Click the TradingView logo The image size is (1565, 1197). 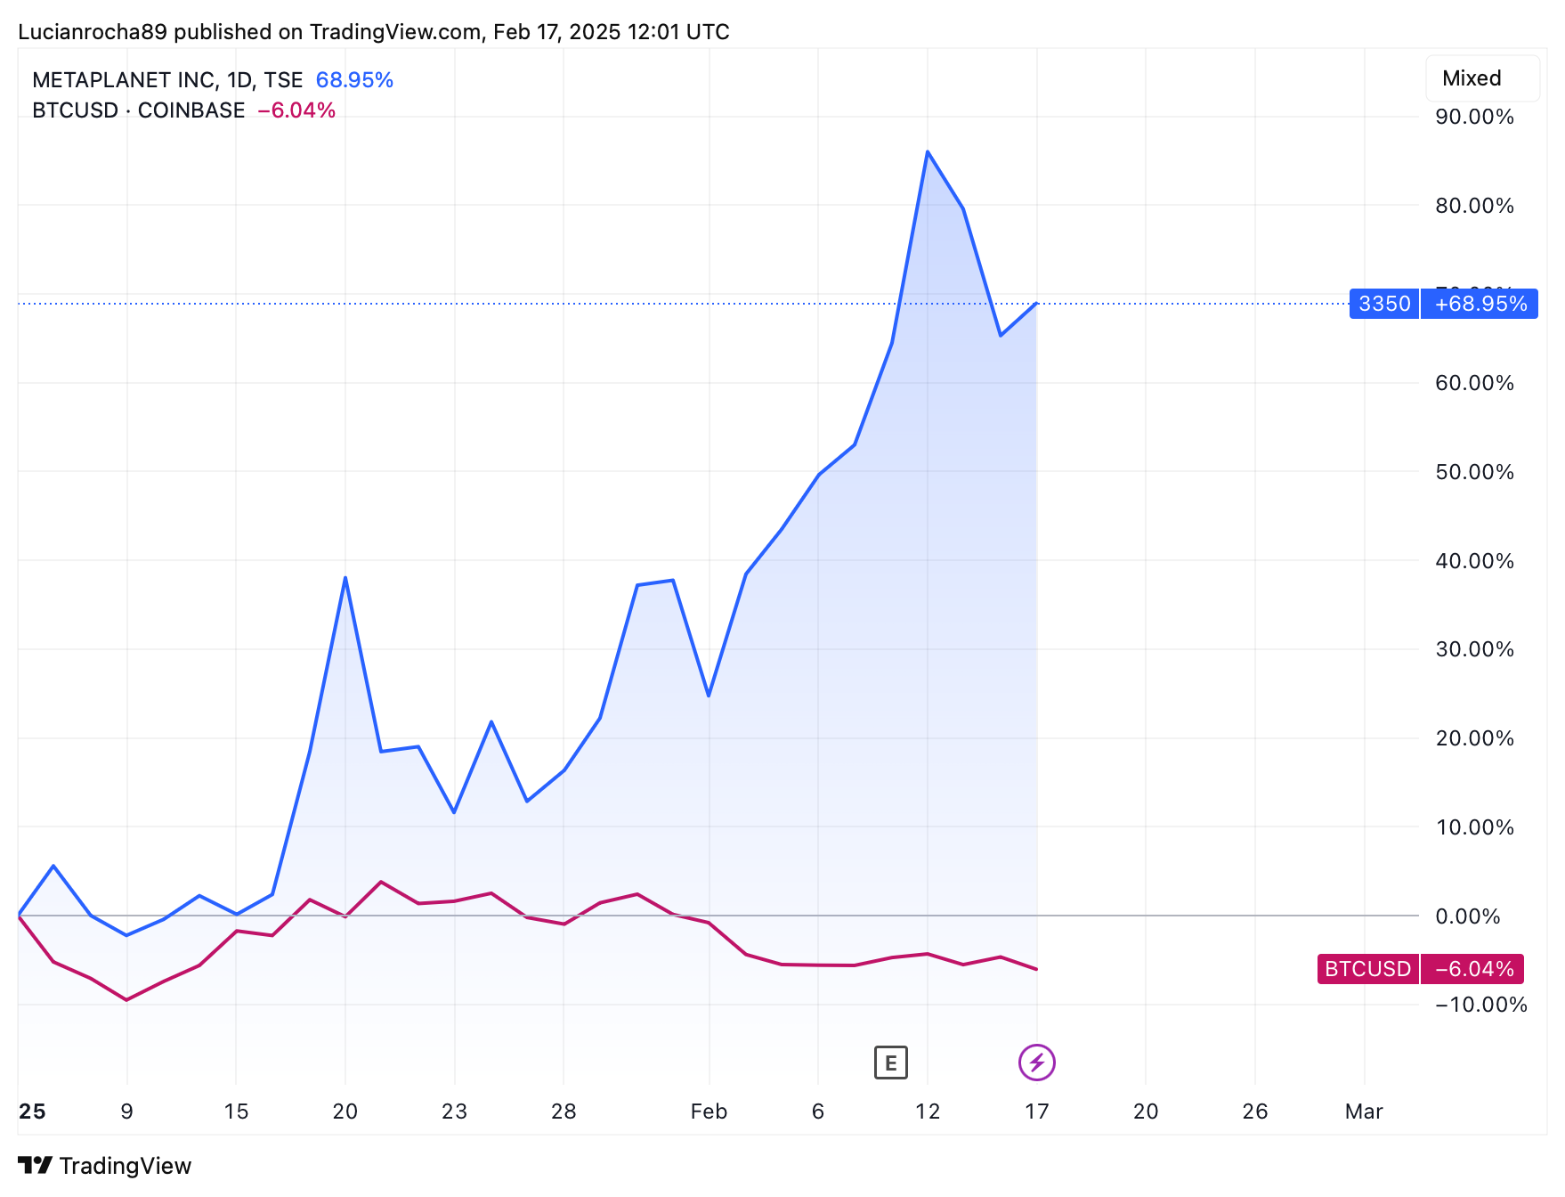click(x=104, y=1166)
